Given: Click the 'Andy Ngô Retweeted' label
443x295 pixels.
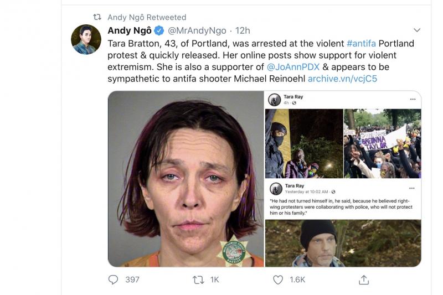Looking at the screenshot, I should (x=147, y=17).
